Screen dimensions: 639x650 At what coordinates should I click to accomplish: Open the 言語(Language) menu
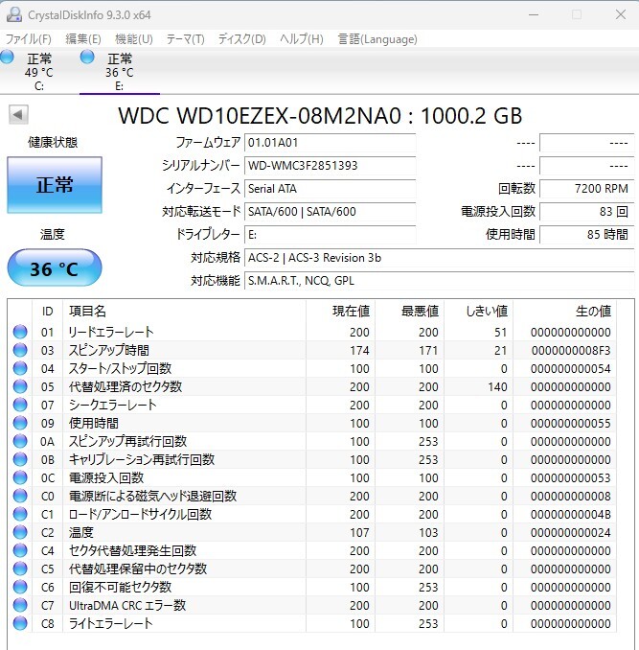377,39
